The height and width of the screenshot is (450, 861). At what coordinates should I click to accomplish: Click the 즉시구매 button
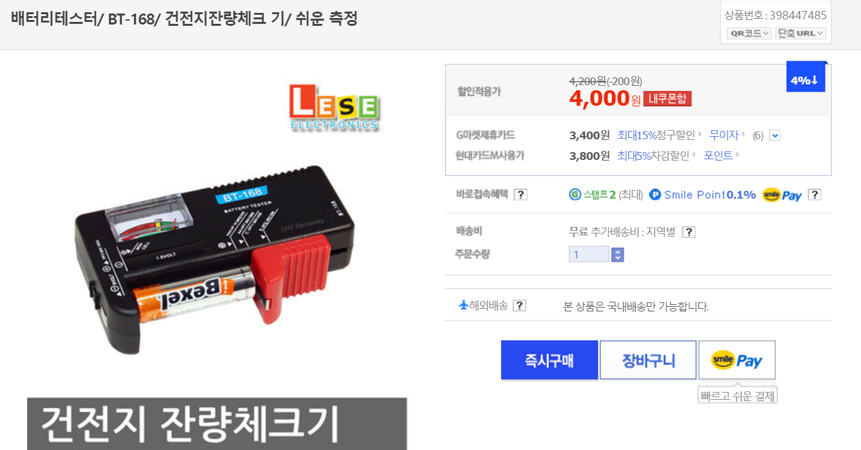click(x=549, y=360)
